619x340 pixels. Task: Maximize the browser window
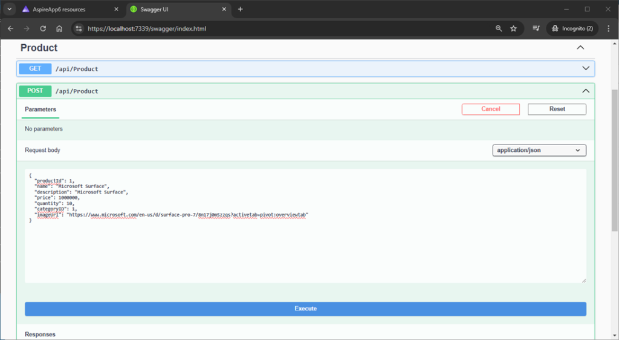pyautogui.click(x=587, y=9)
